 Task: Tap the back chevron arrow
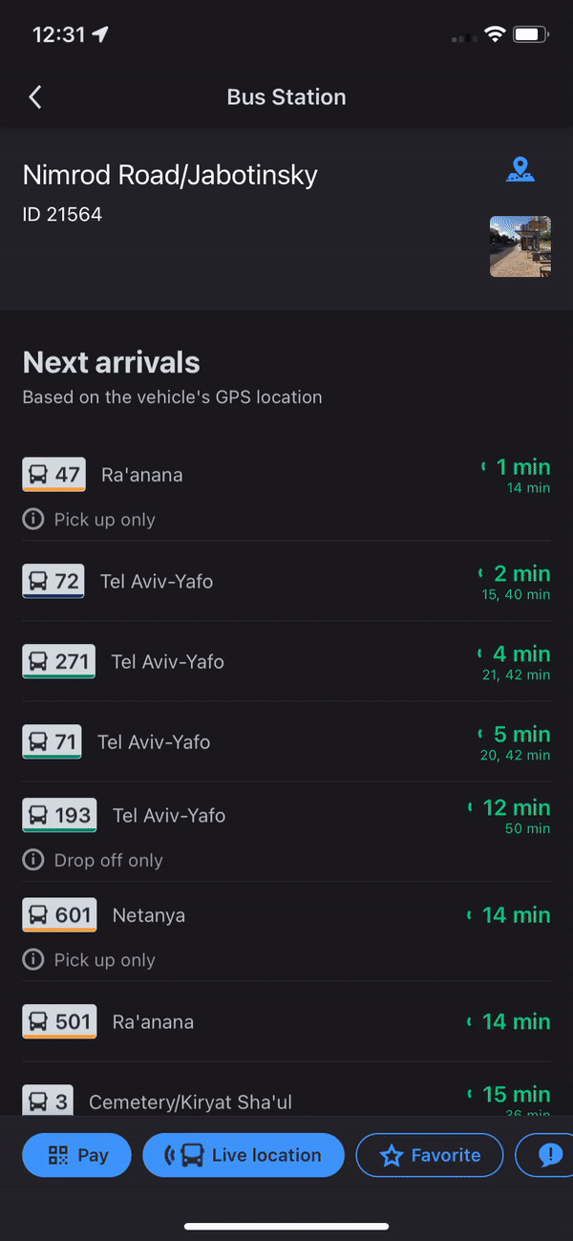35,96
